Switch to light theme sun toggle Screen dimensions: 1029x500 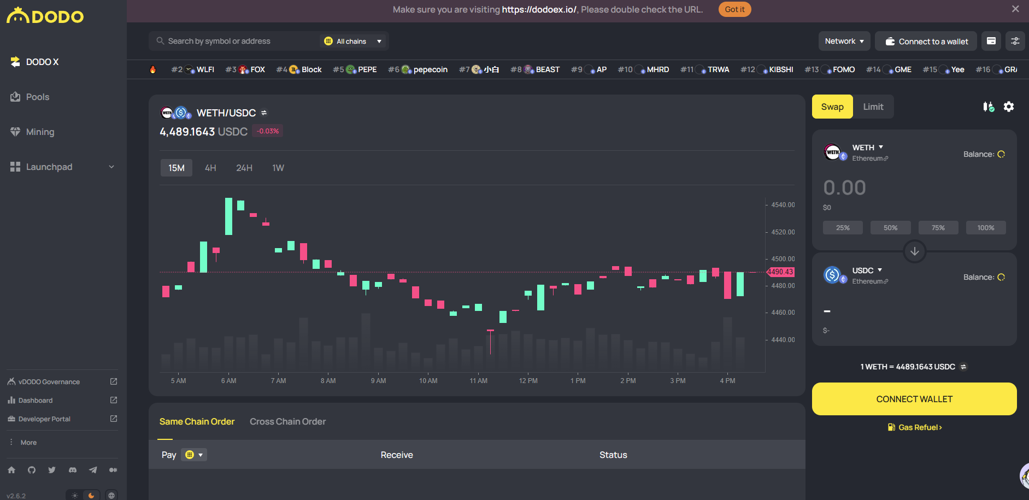(75, 495)
